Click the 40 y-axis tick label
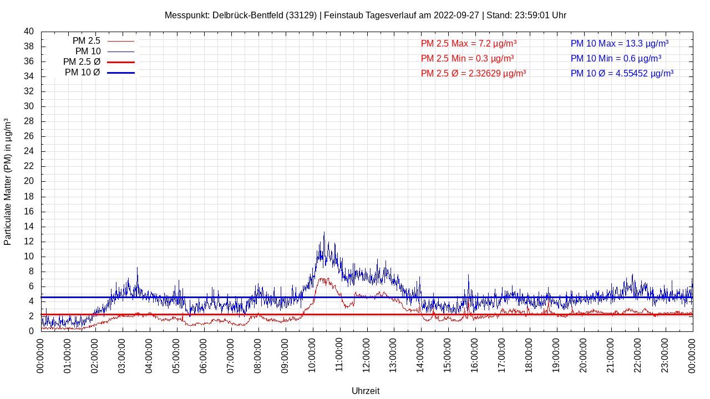The image size is (710, 399). [x=29, y=32]
